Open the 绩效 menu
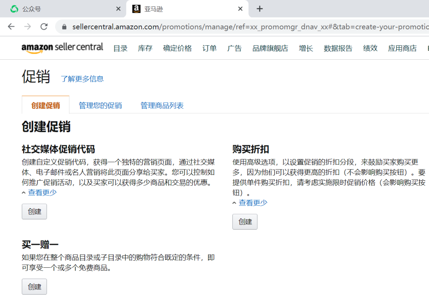429x296 pixels. [x=370, y=48]
